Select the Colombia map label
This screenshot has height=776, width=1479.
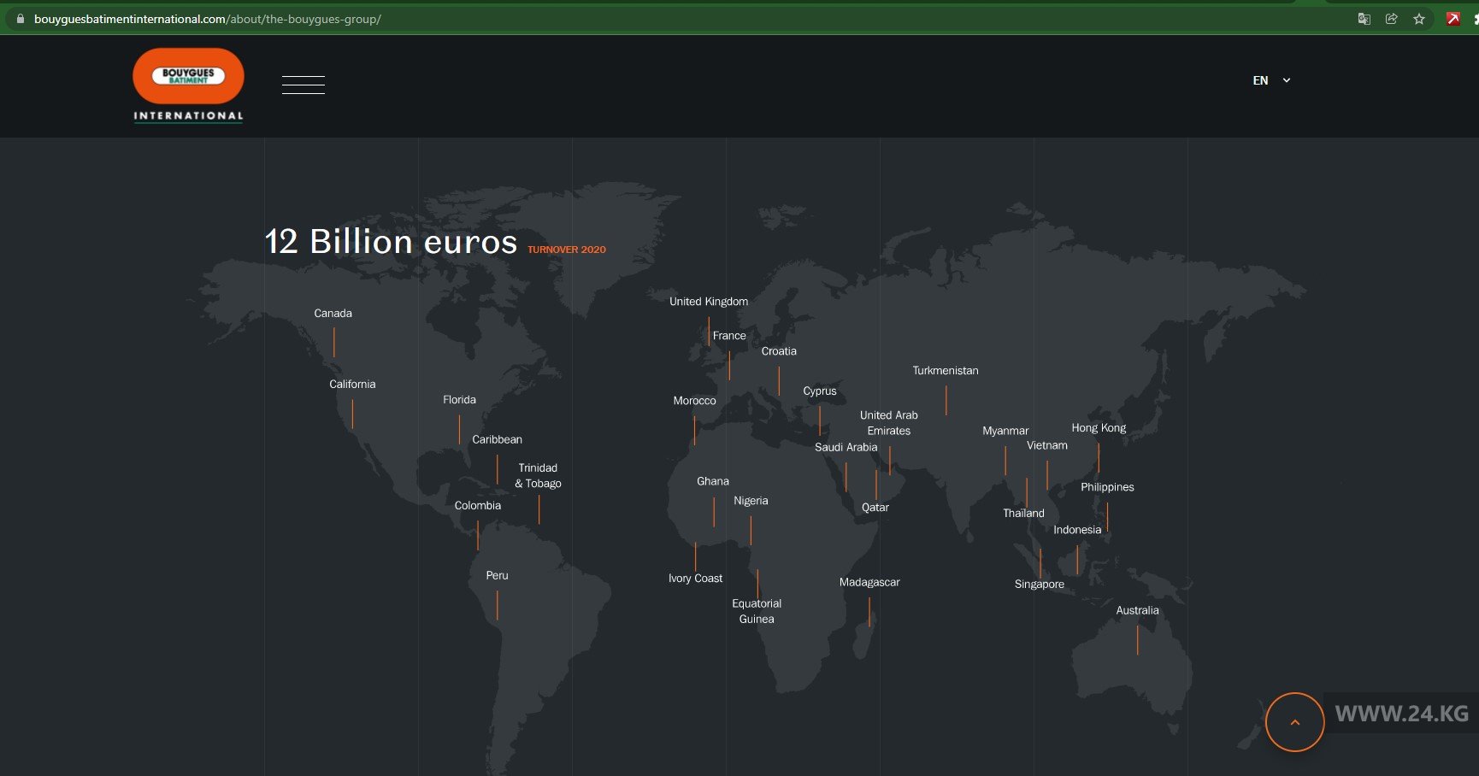point(478,506)
